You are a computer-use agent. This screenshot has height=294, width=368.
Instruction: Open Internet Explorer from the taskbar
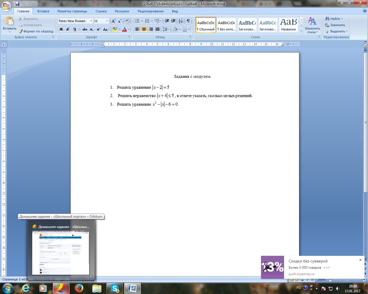point(26,288)
